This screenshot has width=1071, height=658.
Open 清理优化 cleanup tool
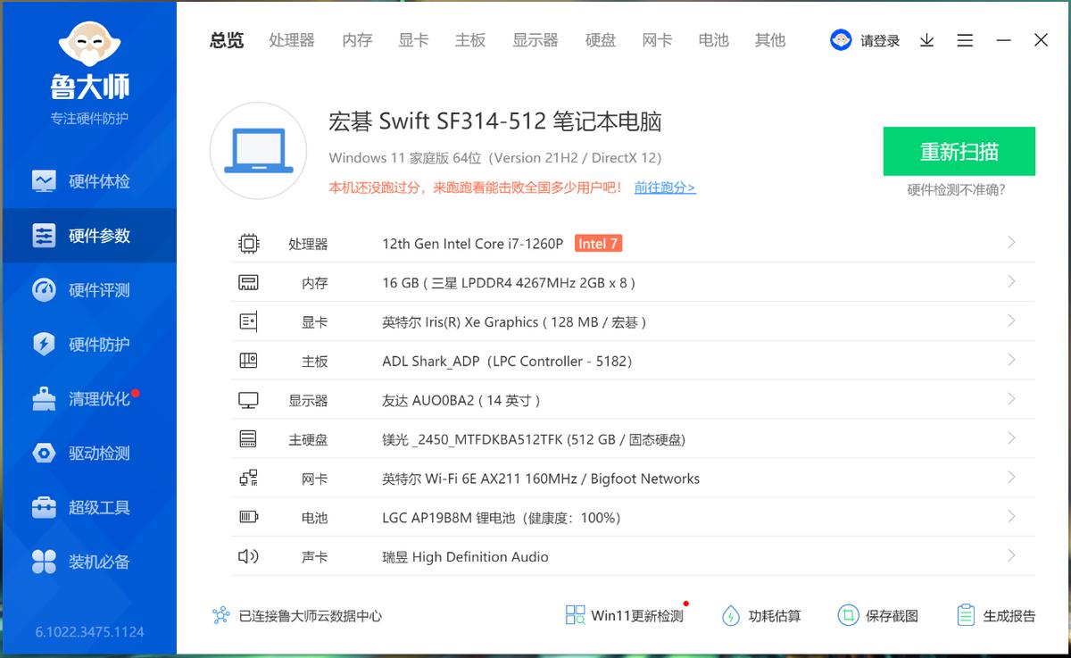click(x=89, y=399)
